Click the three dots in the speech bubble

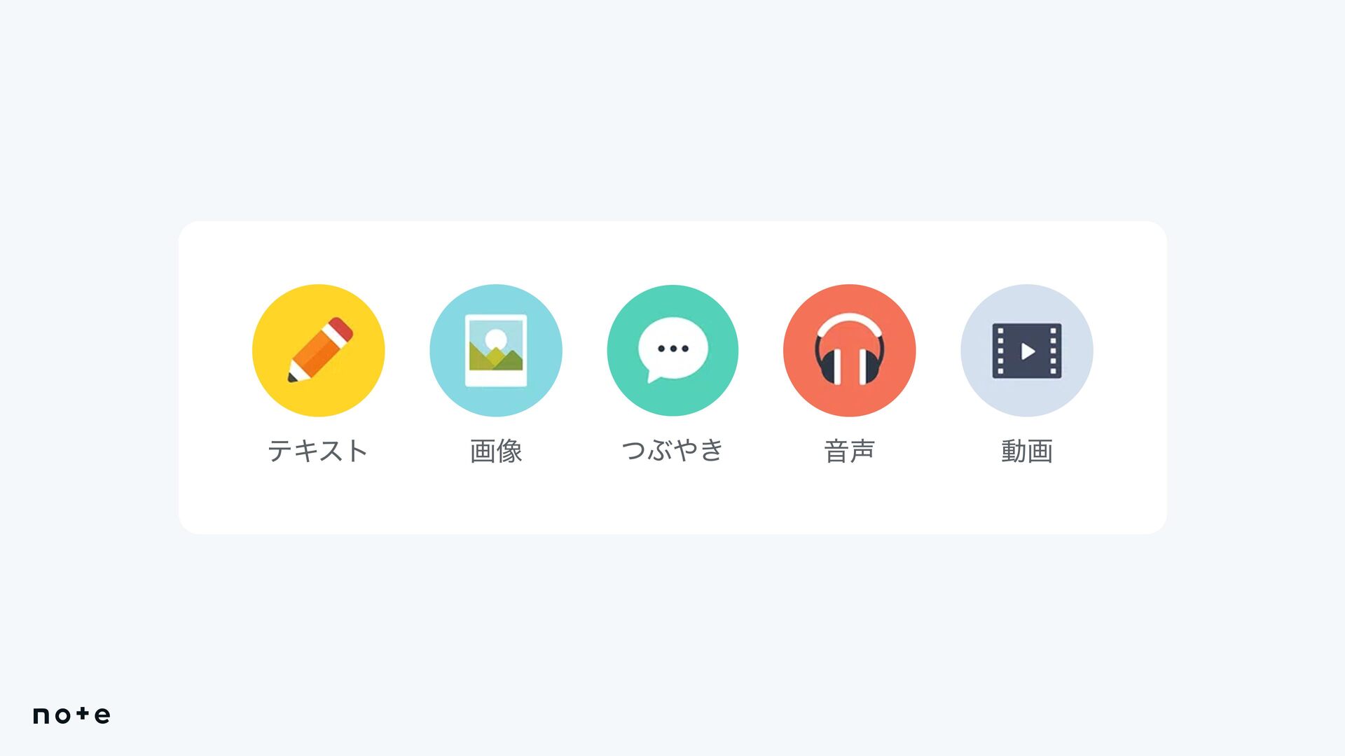coord(672,348)
